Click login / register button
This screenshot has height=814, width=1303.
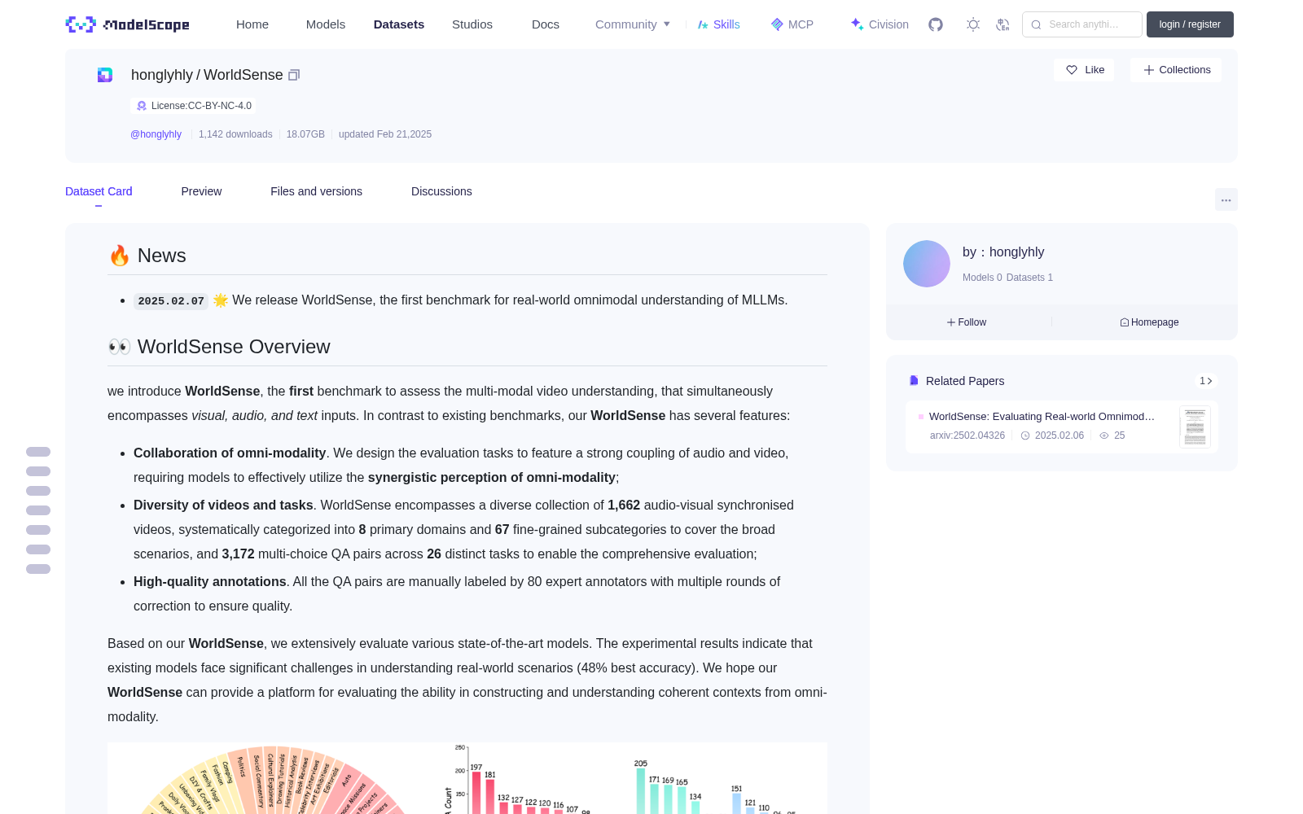point(1190,24)
